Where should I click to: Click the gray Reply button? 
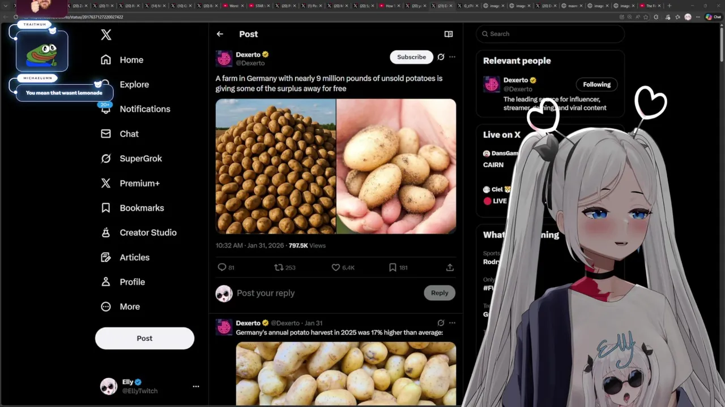coord(440,293)
